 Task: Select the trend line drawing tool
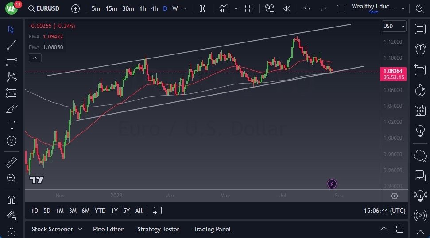[x=12, y=45]
